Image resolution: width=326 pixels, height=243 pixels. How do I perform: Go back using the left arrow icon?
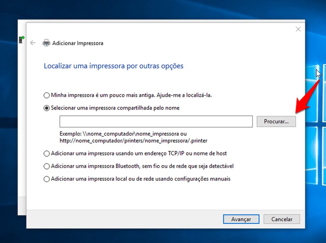pyautogui.click(x=33, y=43)
